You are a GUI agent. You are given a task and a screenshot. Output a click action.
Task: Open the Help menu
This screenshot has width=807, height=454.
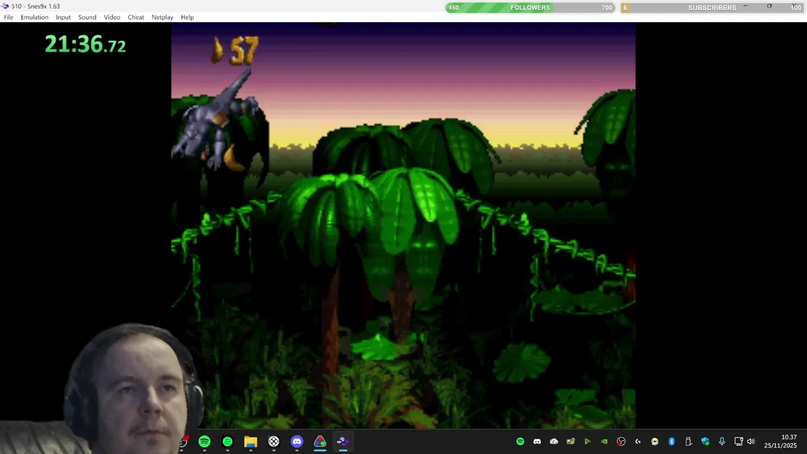pos(187,17)
